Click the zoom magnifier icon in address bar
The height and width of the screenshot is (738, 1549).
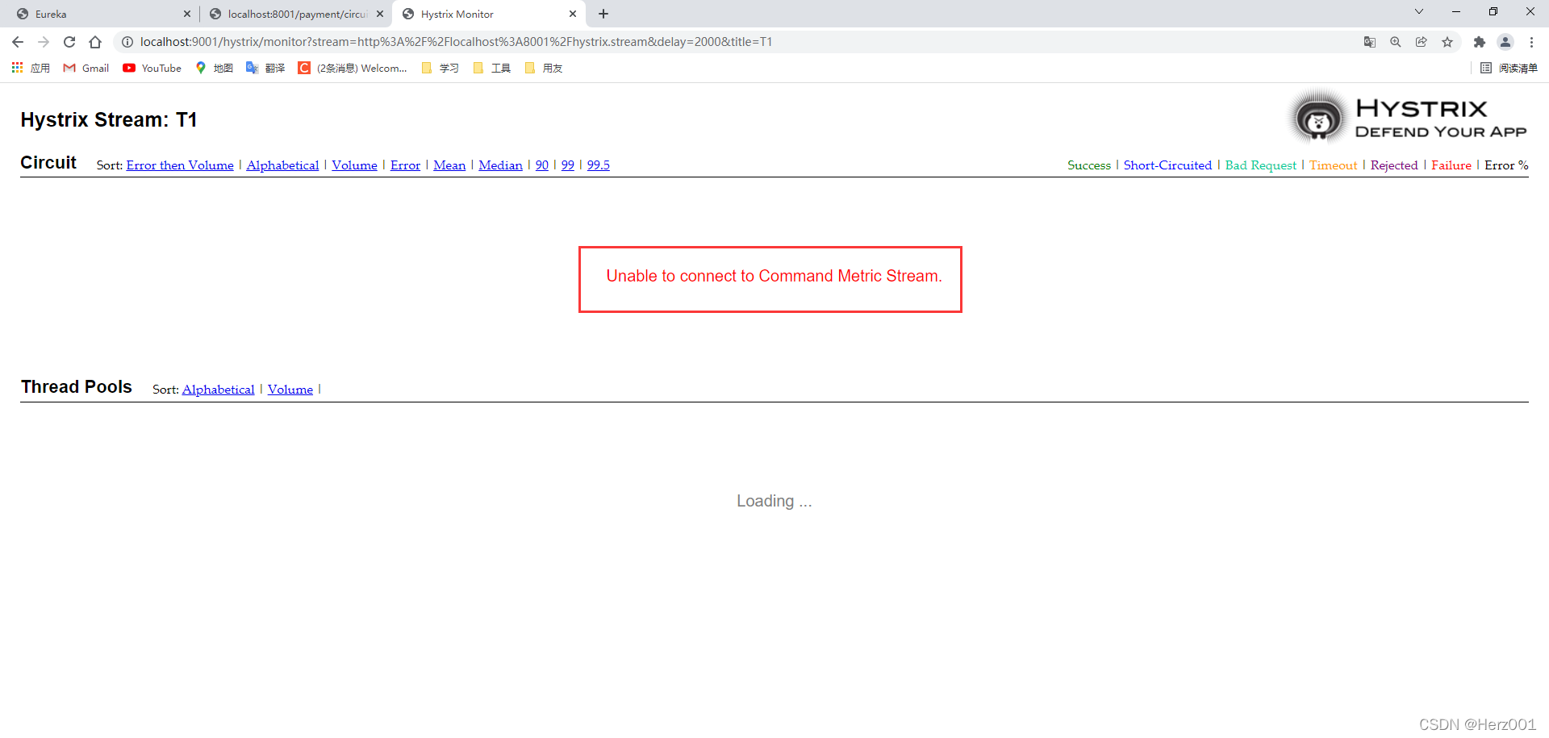pos(1396,42)
